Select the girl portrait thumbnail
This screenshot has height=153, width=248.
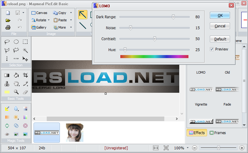click(x=75, y=133)
